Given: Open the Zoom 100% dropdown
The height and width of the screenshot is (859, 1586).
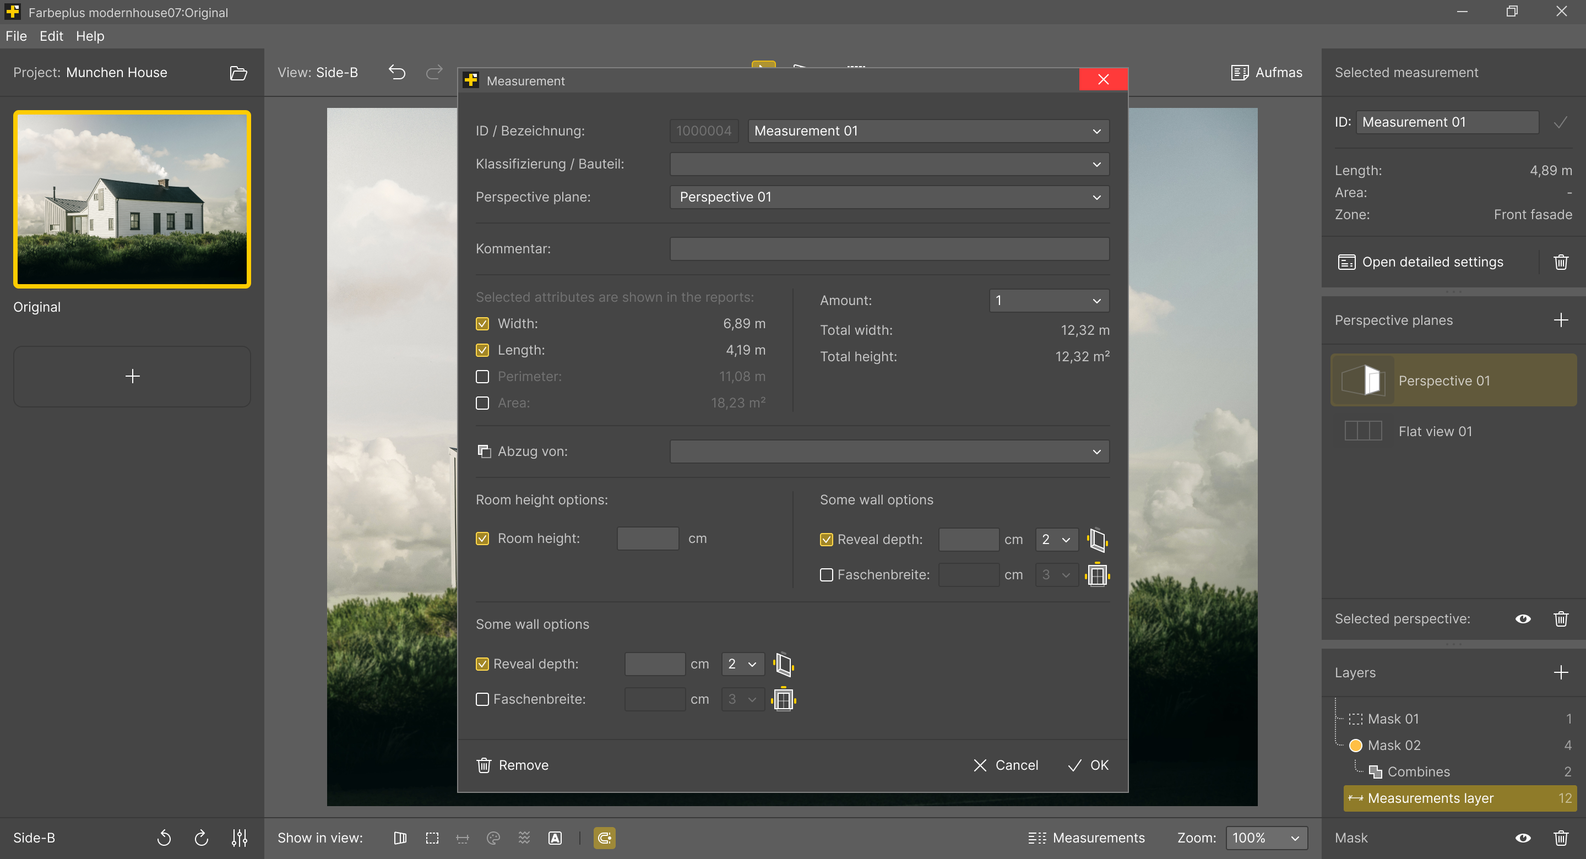Looking at the screenshot, I should pos(1267,838).
